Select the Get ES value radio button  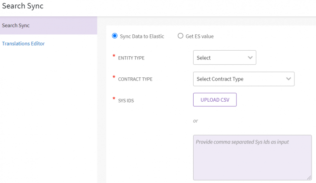point(180,36)
